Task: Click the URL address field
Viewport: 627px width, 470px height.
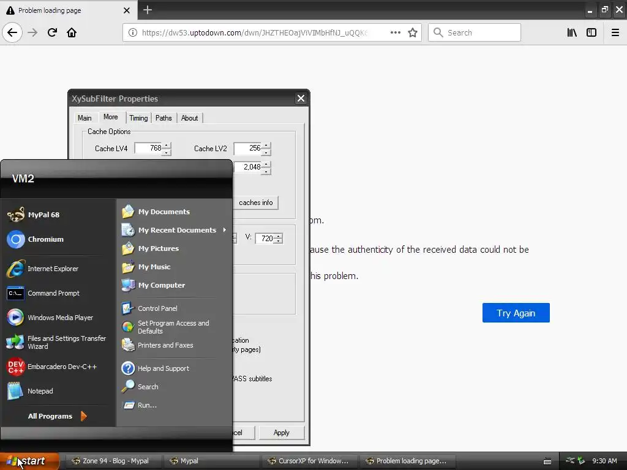Action: [254, 32]
